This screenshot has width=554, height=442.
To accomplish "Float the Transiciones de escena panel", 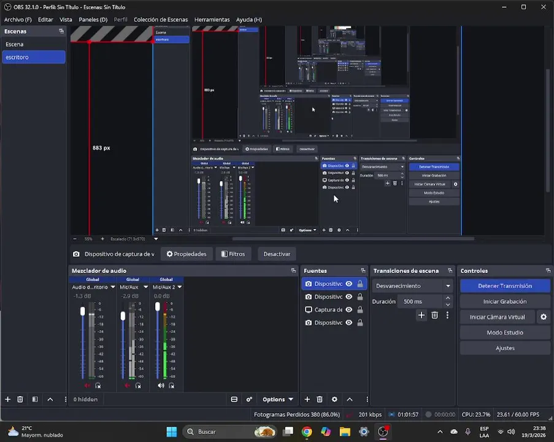I will tap(450, 271).
